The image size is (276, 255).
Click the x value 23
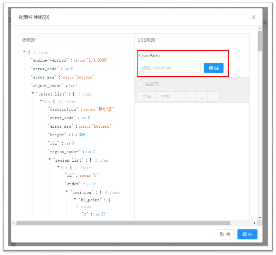pyautogui.click(x=103, y=214)
